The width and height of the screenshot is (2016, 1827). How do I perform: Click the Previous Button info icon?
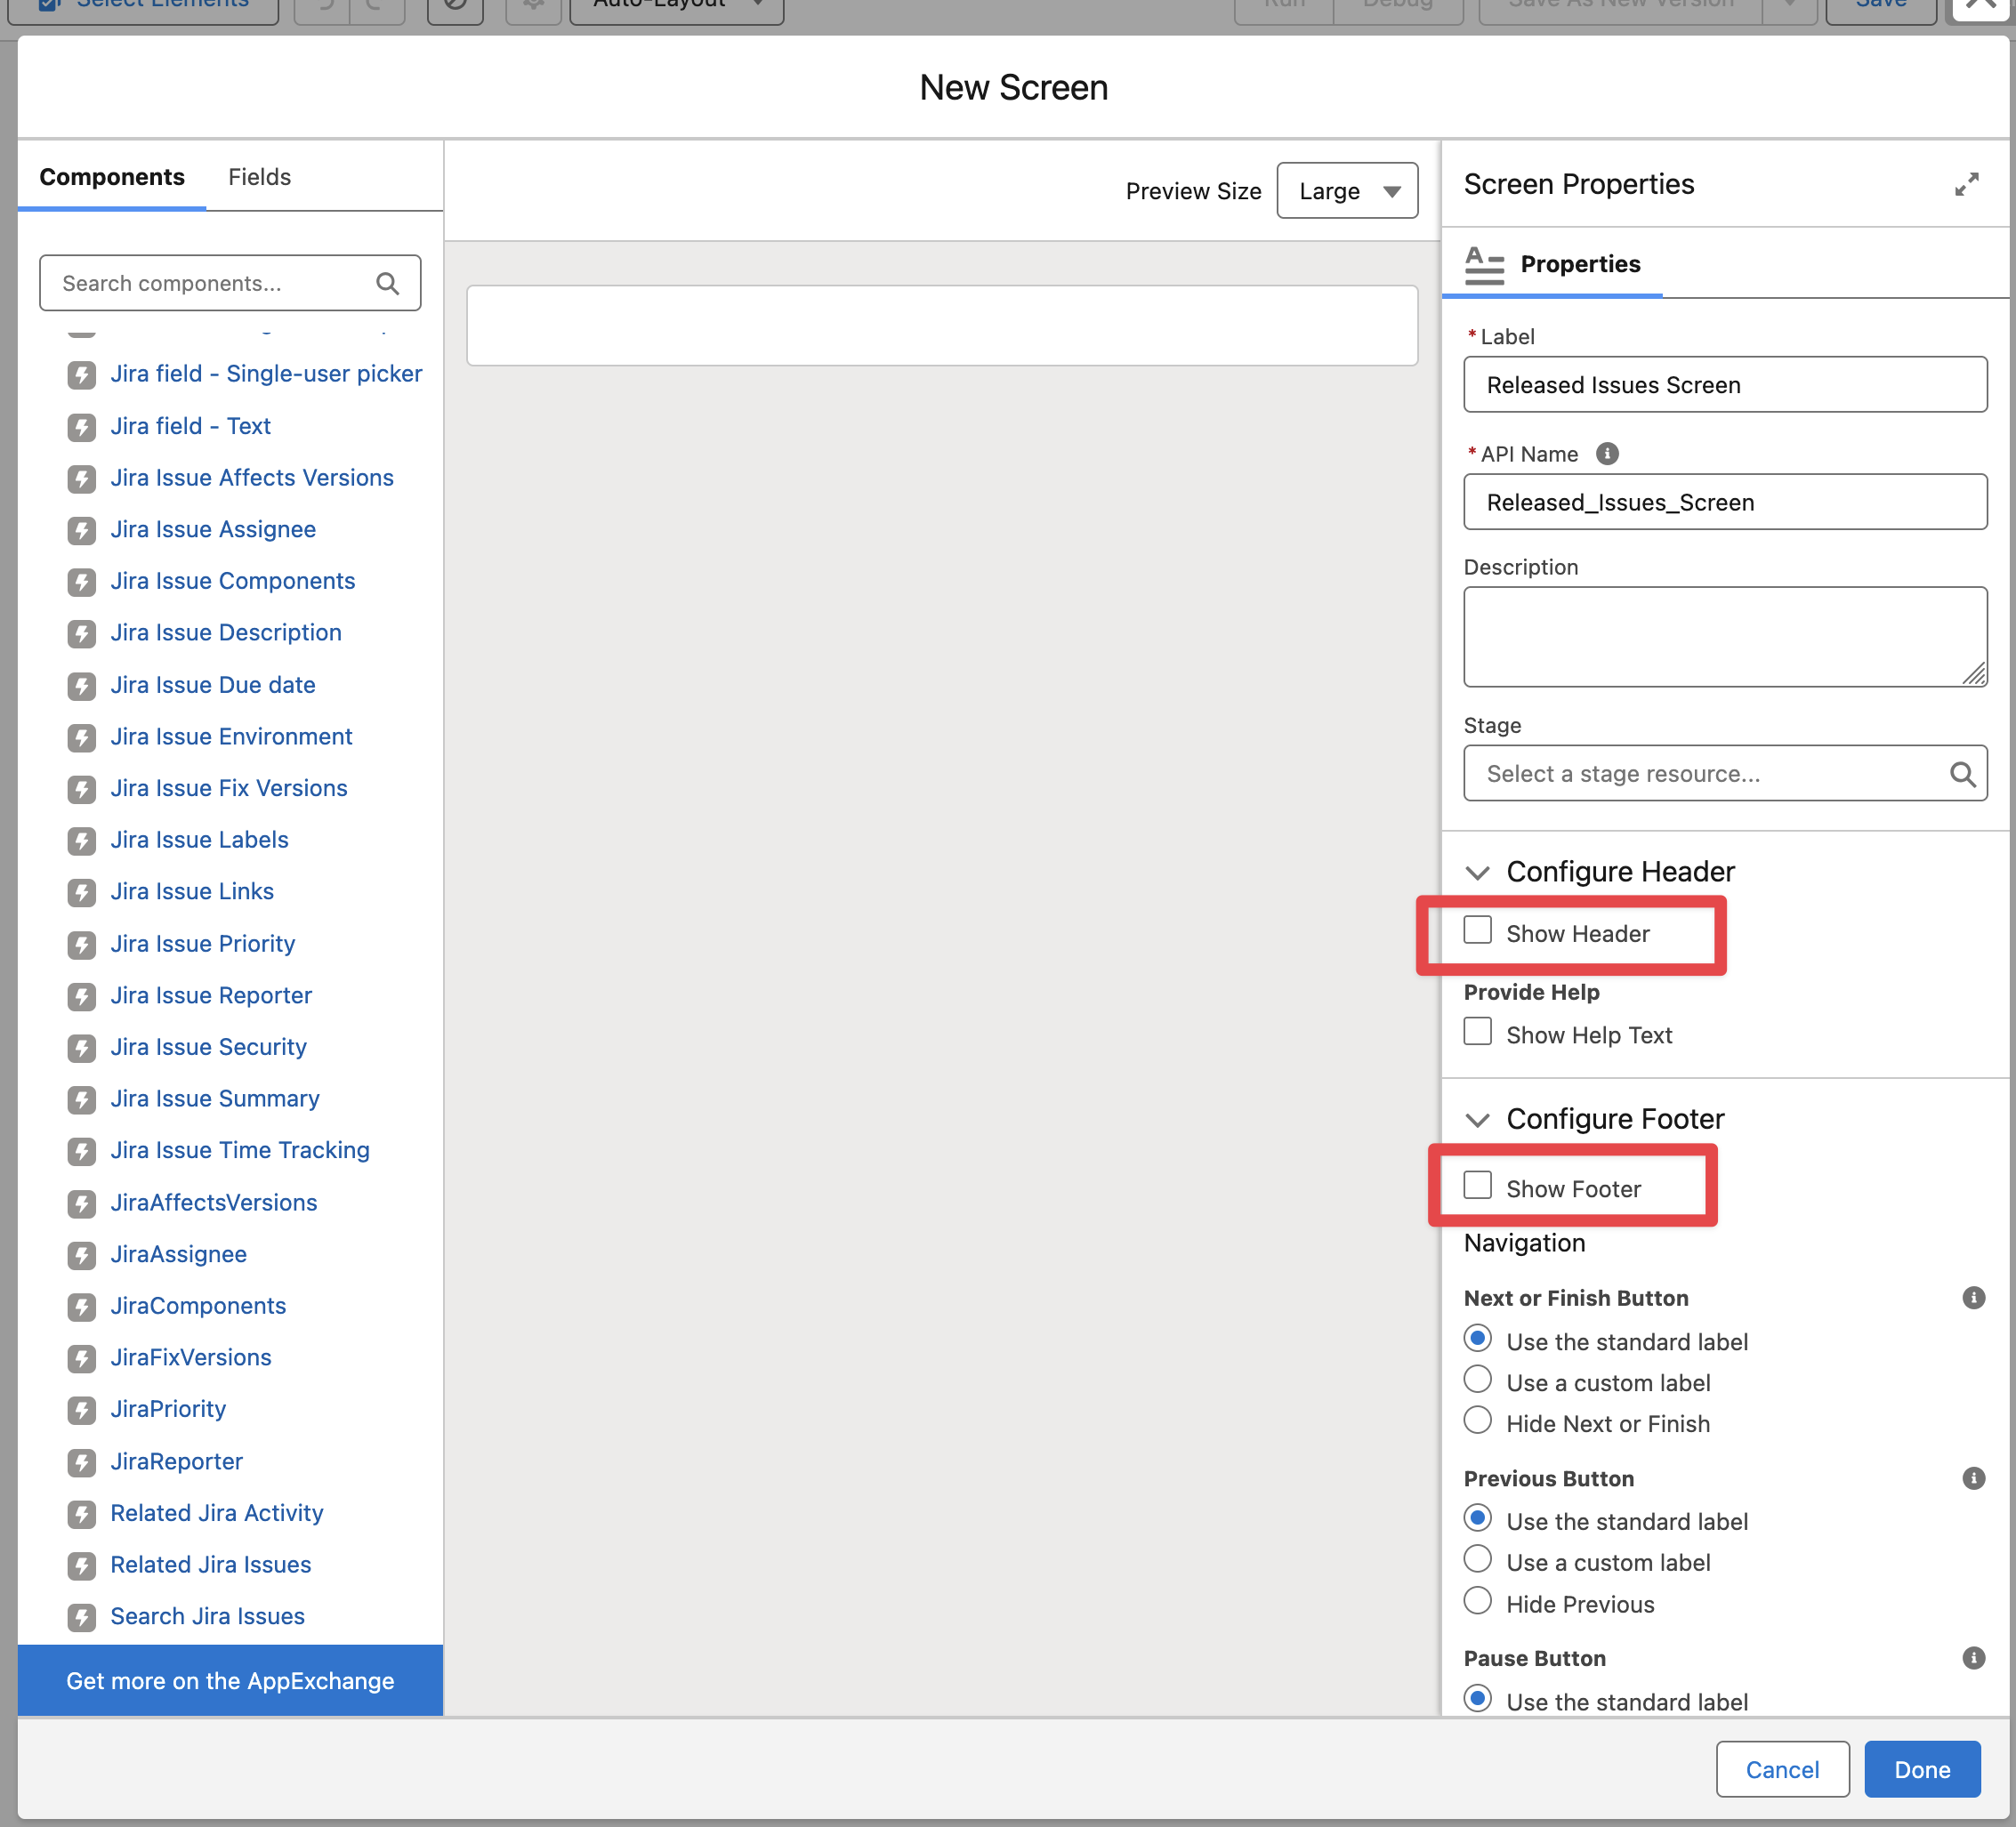tap(1972, 1477)
